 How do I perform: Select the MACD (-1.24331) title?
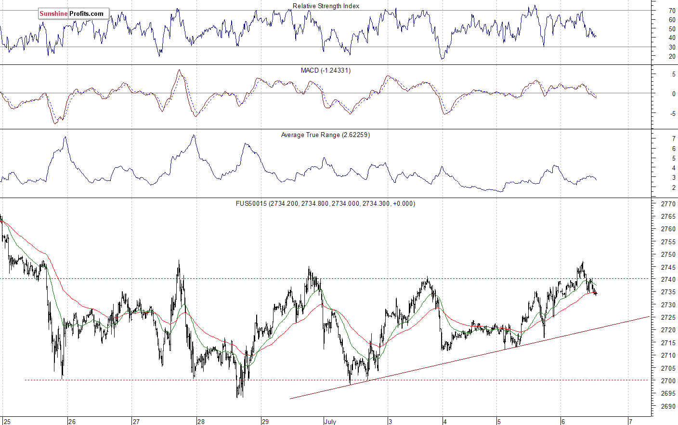326,71
